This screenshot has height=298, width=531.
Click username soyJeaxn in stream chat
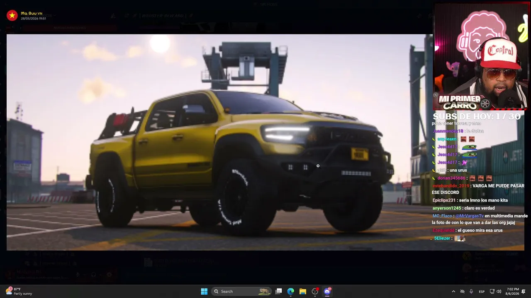[x=446, y=139]
